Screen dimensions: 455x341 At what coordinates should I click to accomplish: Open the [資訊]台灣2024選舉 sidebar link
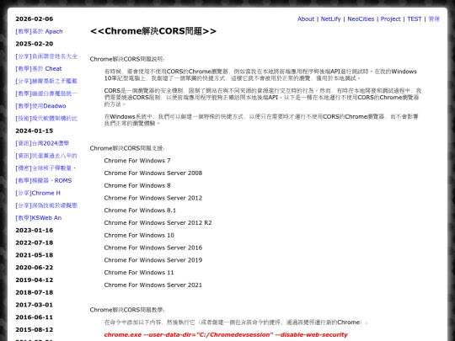(42, 143)
